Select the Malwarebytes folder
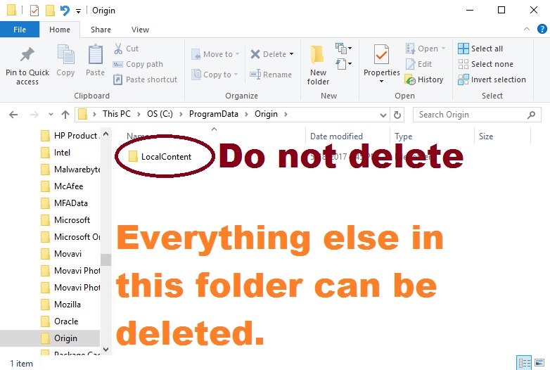 tap(70, 170)
